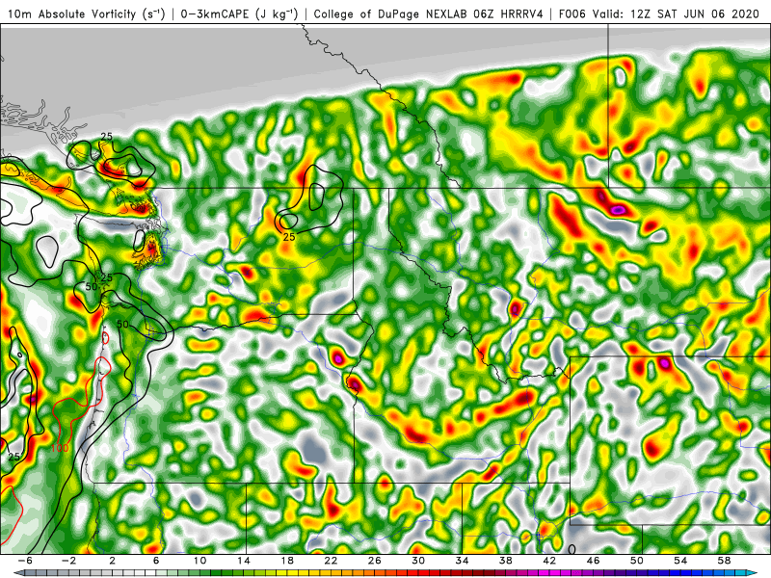The height and width of the screenshot is (578, 771).
Task: Click the colorbar tick label "-2"
Action: [x=68, y=561]
